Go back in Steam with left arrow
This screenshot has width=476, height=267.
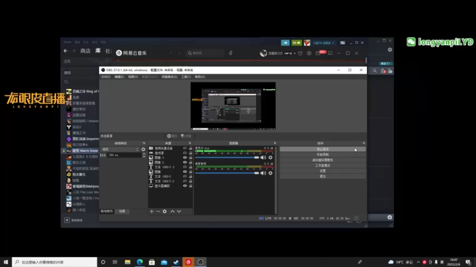pyautogui.click(x=65, y=51)
